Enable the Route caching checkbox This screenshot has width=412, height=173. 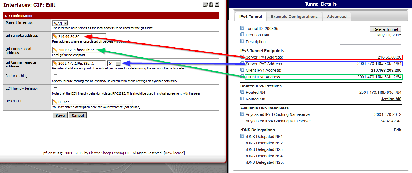55,76
